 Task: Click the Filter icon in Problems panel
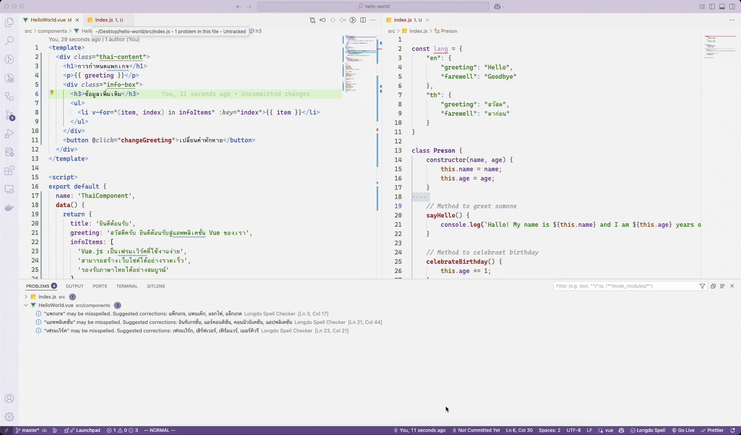702,286
